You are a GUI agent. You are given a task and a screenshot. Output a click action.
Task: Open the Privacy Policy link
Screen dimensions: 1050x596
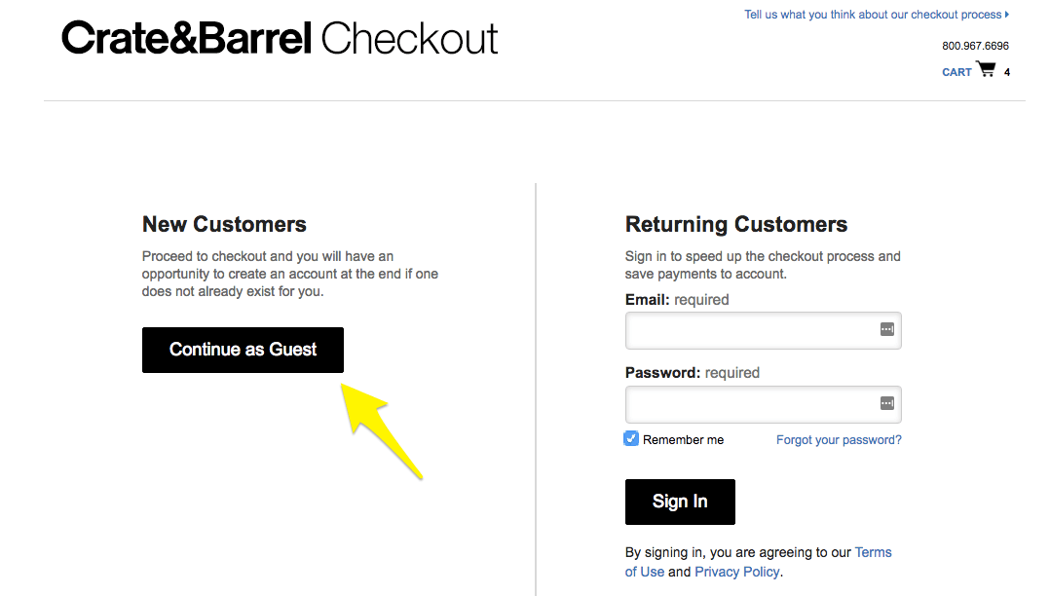[736, 572]
